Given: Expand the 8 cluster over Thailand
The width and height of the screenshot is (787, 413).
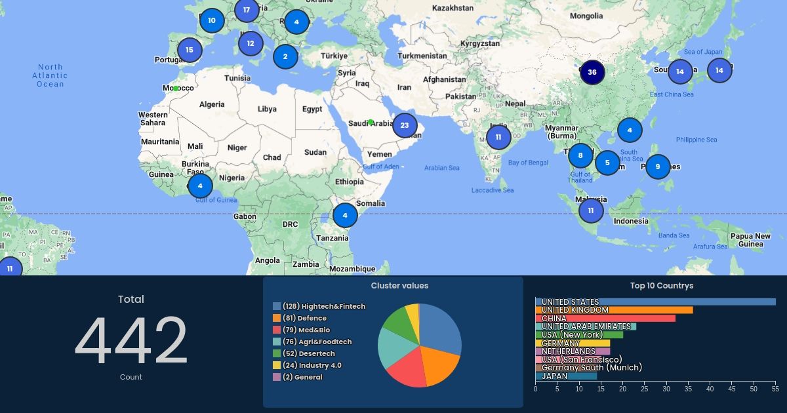Looking at the screenshot, I should [x=580, y=156].
